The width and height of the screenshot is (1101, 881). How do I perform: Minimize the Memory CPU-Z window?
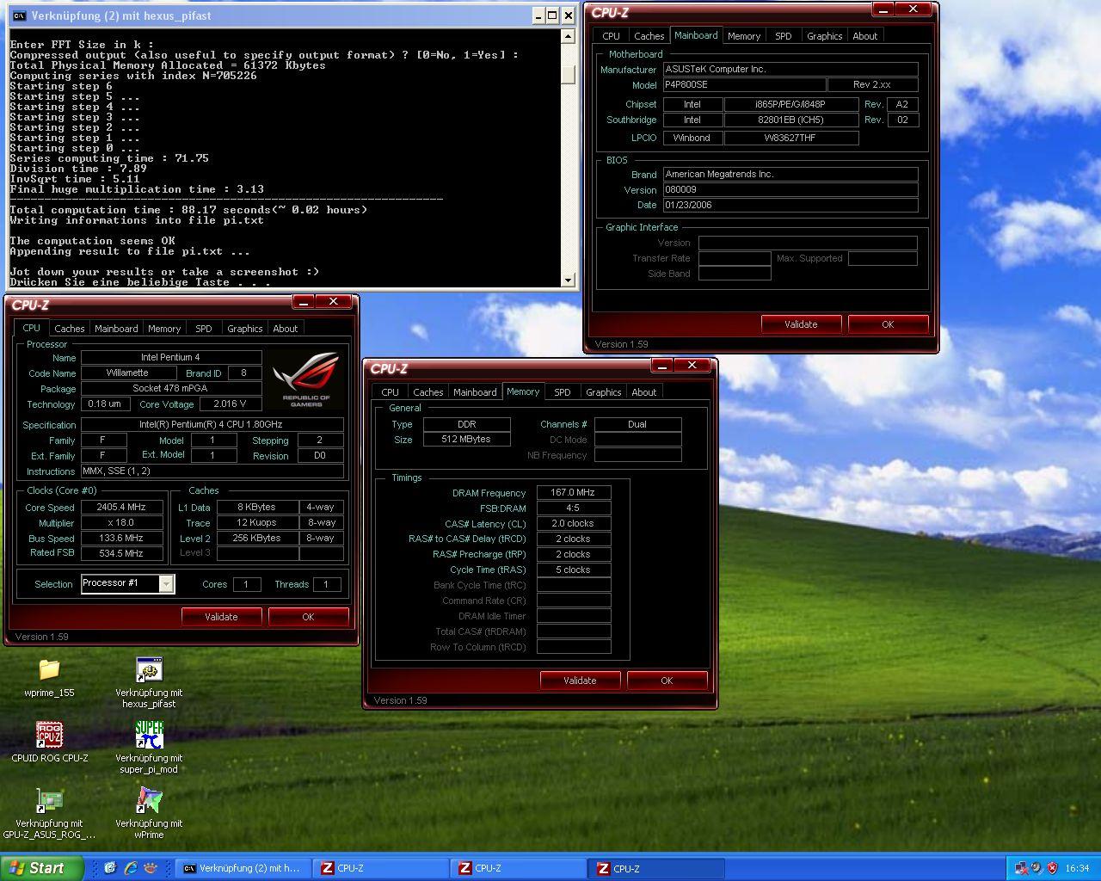pos(662,366)
